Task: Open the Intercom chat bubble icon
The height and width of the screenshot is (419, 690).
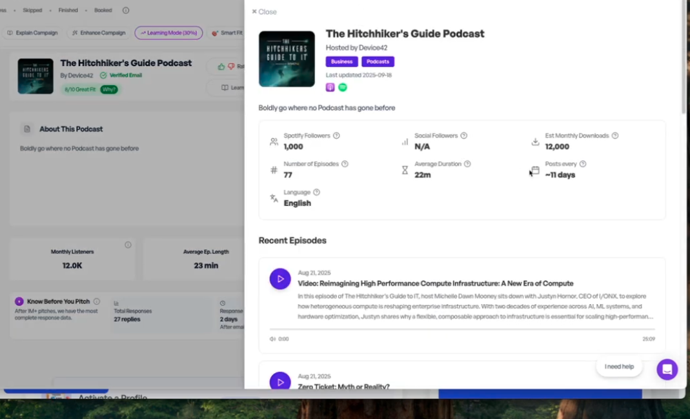Action: [x=667, y=369]
